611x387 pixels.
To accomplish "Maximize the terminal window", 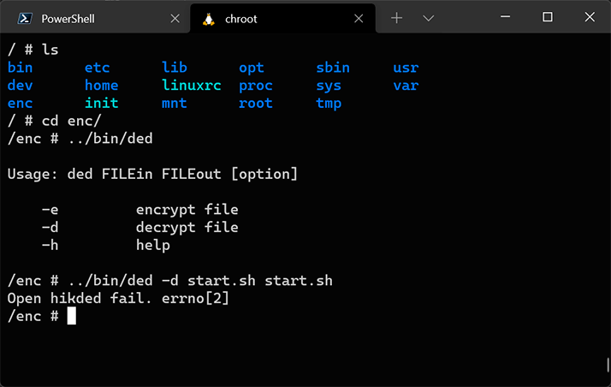I will (548, 18).
